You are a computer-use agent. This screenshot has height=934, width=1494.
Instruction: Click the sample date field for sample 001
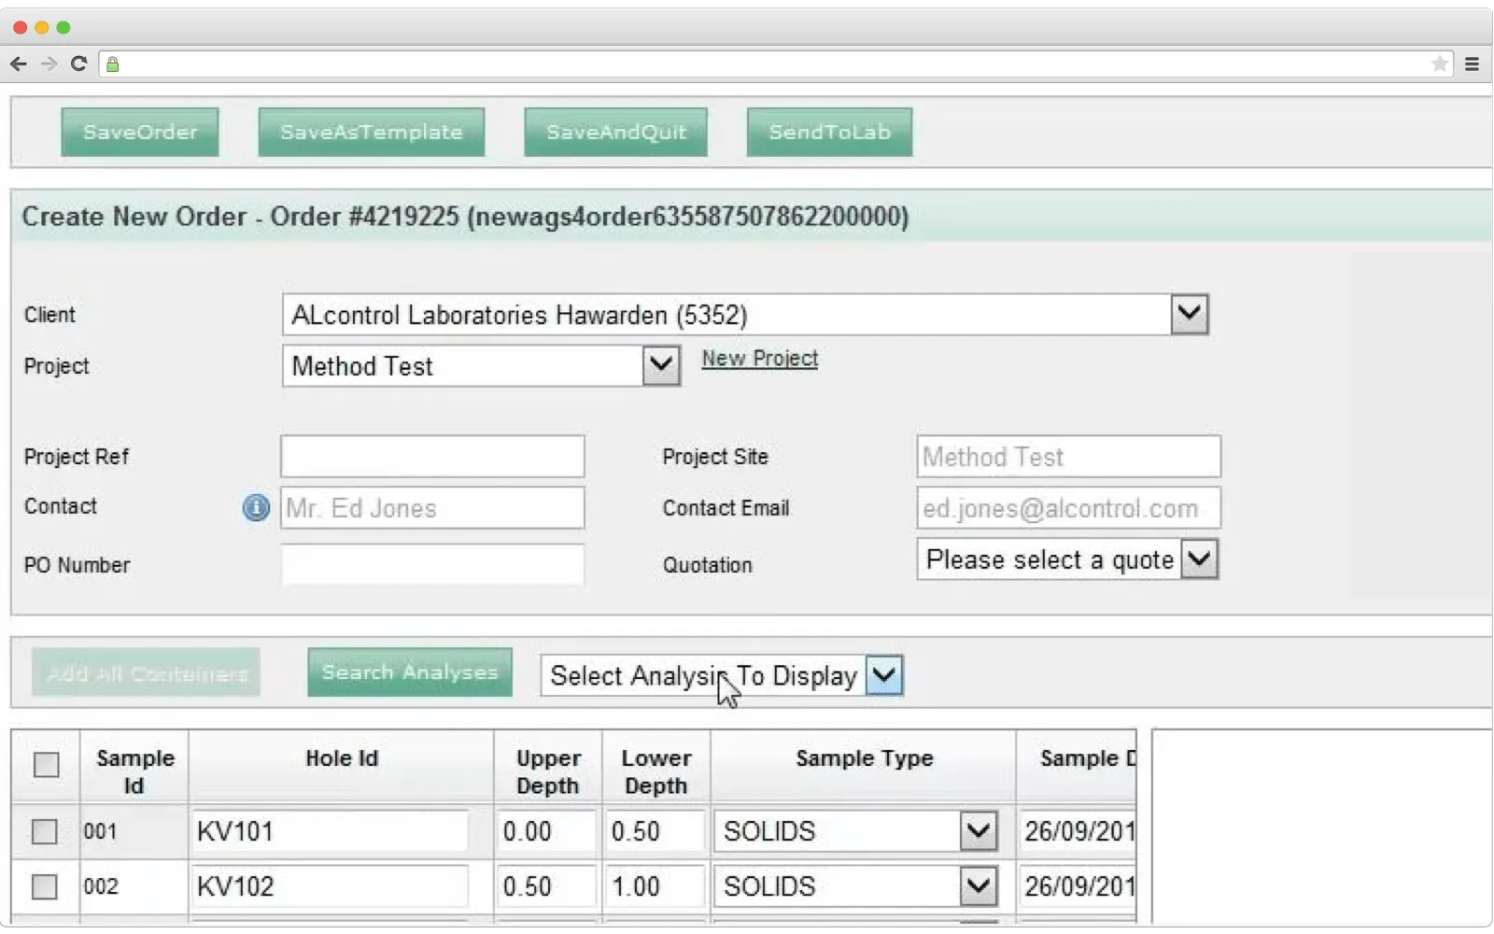(x=1078, y=831)
